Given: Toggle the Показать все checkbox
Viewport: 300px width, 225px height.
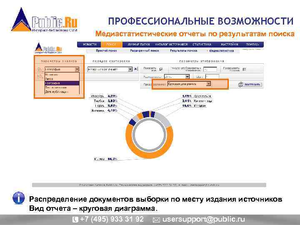Looking at the screenshot, I should pos(161,70).
